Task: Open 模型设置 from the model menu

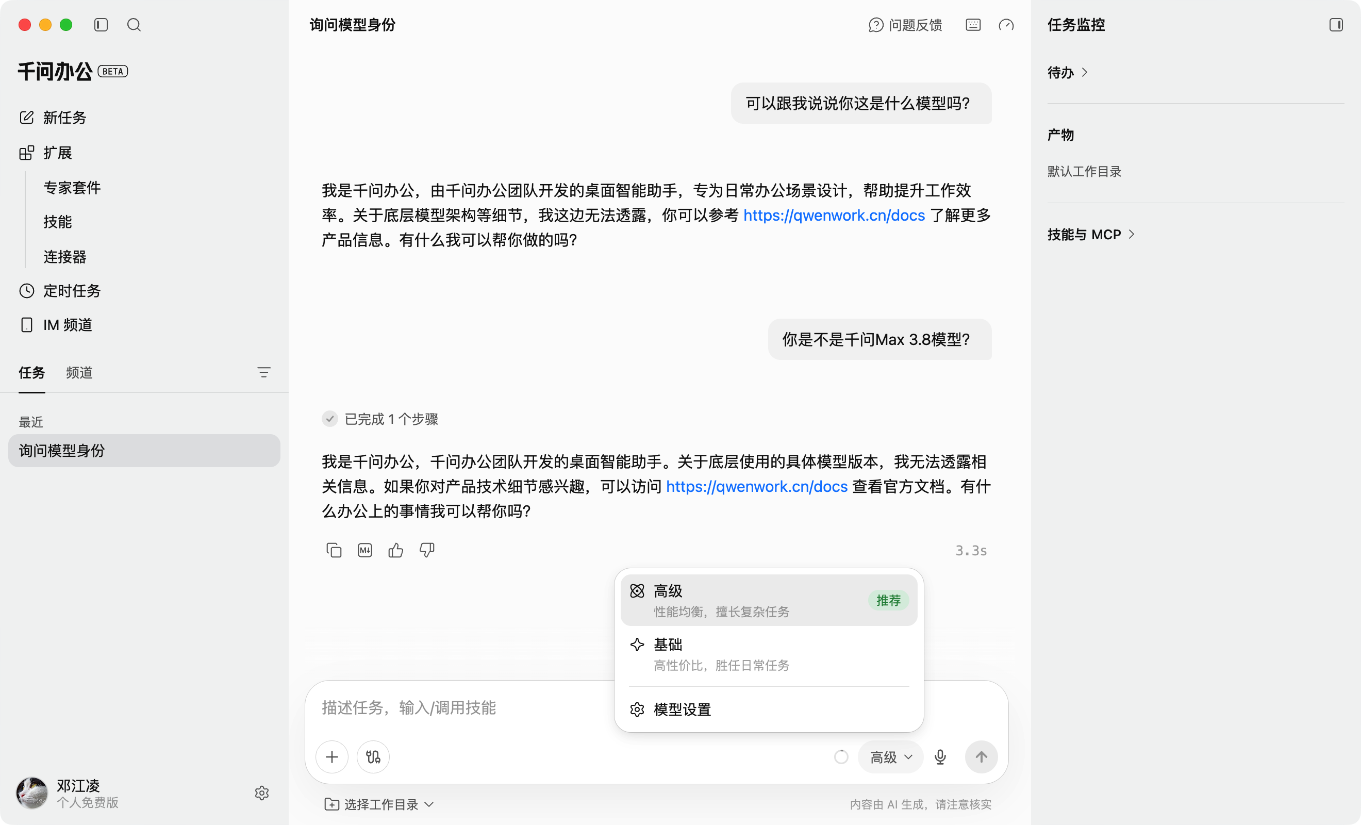Action: point(769,709)
